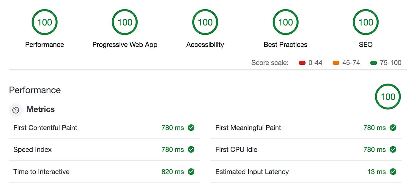Click the orange 45-74 score scale swatch
Image resolution: width=416 pixels, height=192 pixels.
336,63
